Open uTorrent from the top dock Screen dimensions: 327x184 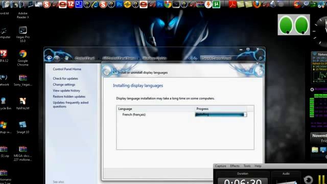click(216, 5)
